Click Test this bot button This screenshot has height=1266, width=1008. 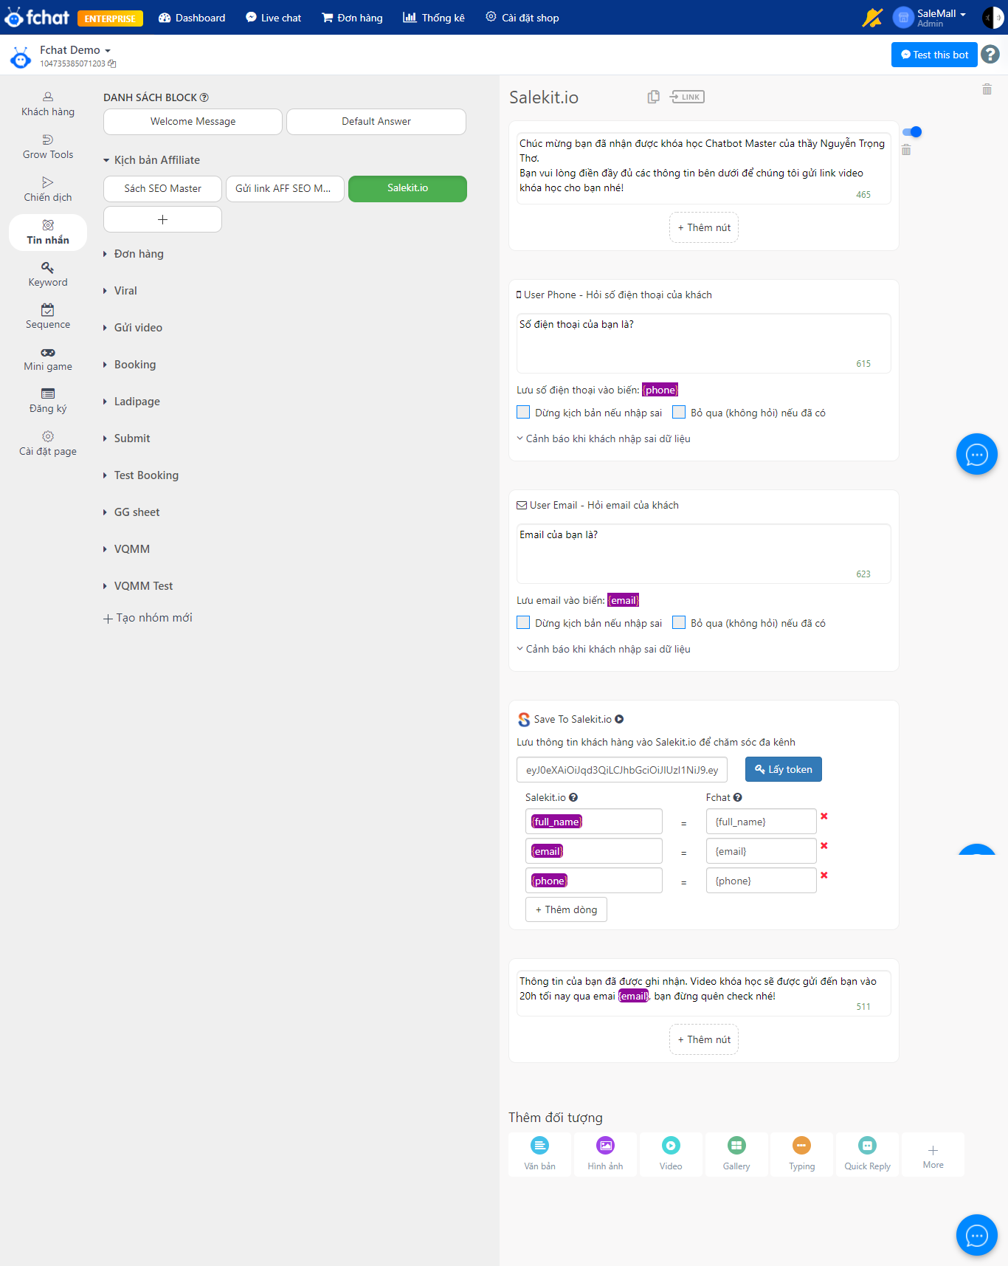pos(934,55)
